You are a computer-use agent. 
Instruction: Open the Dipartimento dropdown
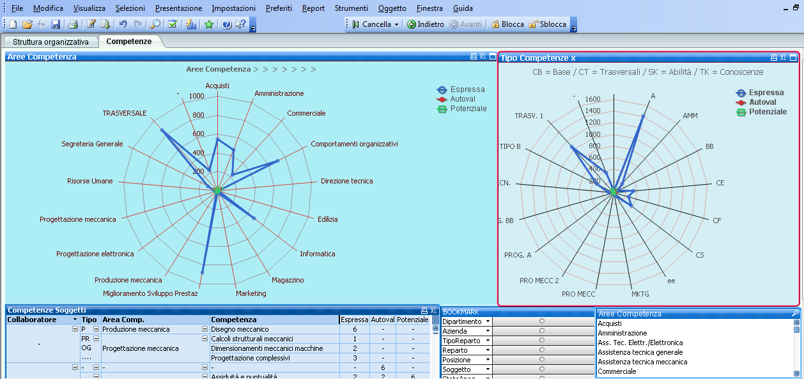tap(488, 321)
